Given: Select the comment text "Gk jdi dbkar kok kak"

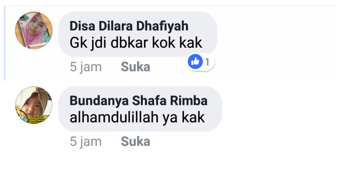Looking at the screenshot, I should 136,43.
